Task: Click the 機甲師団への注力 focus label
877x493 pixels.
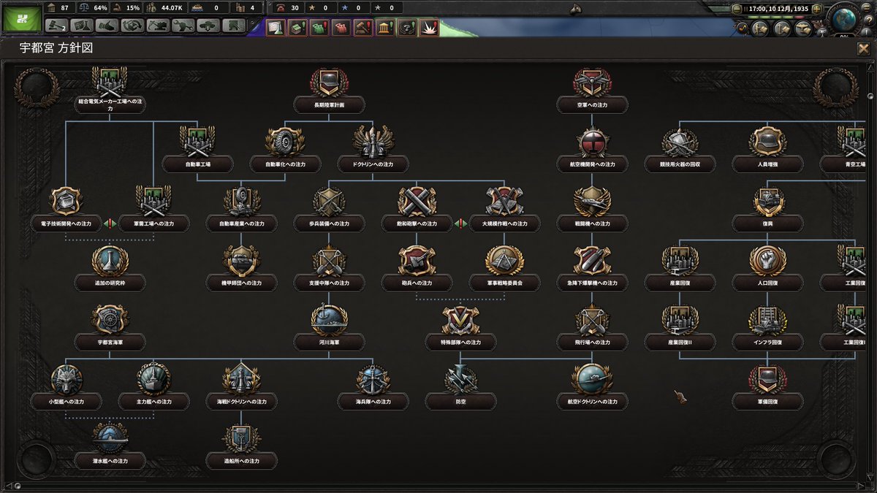Action: (241, 283)
